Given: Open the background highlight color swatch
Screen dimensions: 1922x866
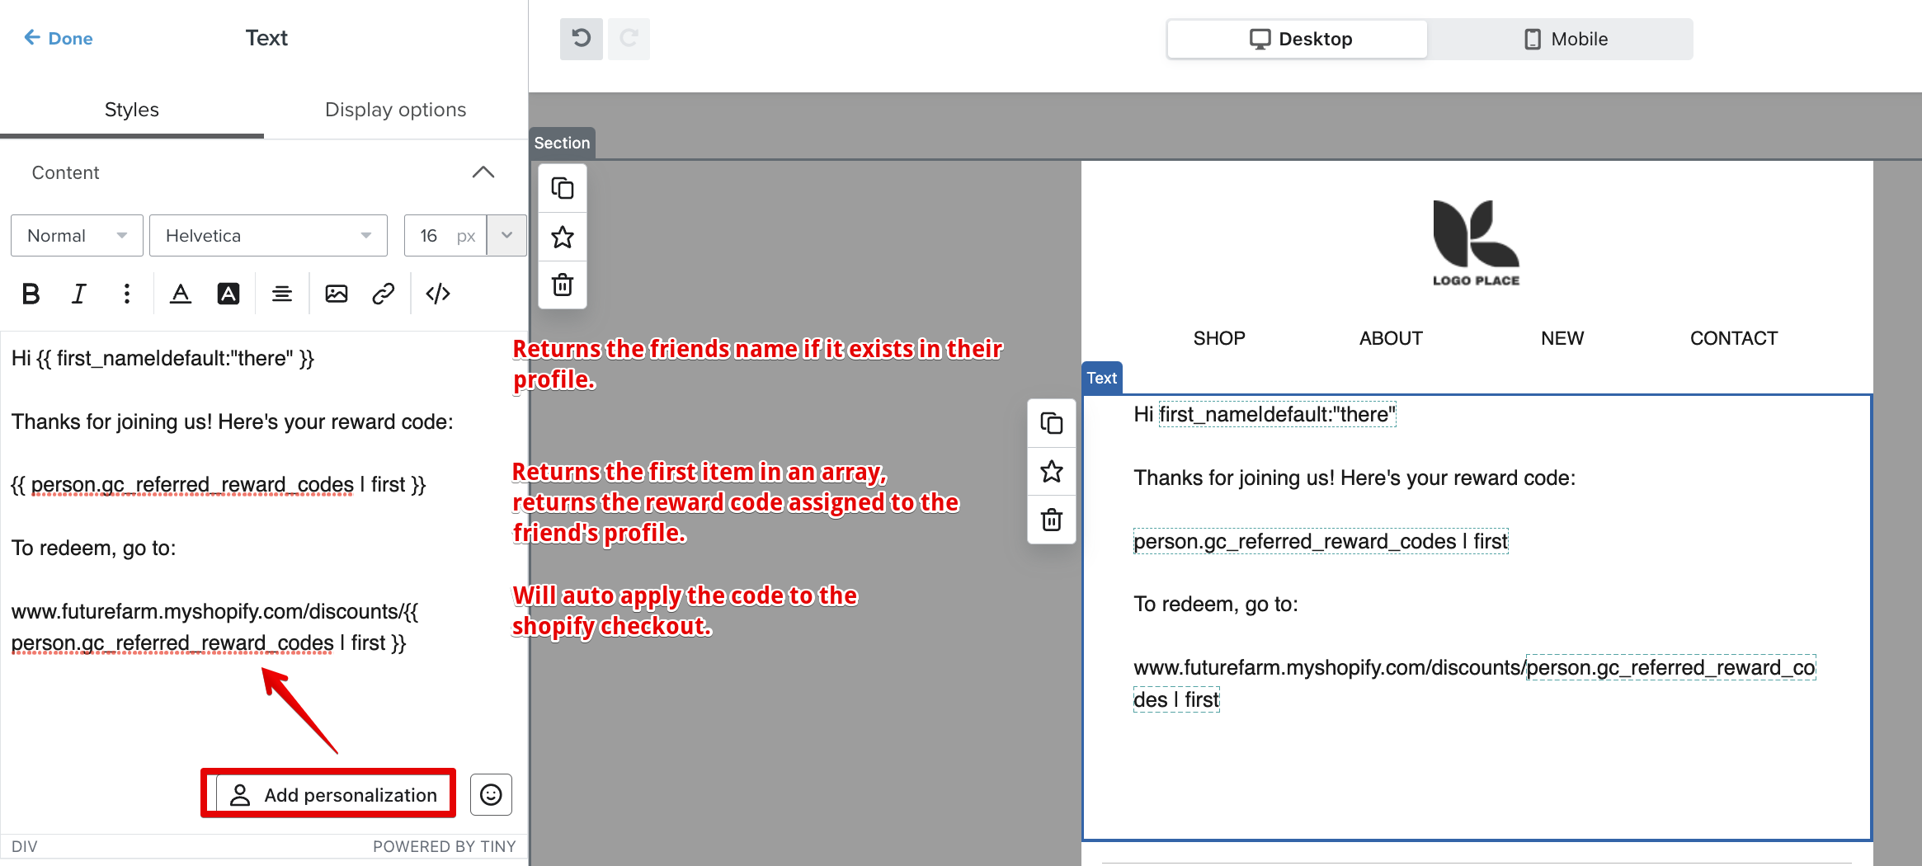Looking at the screenshot, I should (228, 293).
